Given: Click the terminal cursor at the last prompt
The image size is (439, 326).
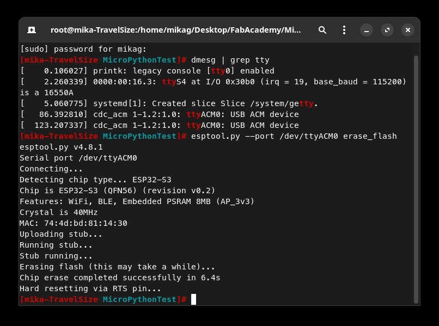Looking at the screenshot, I should (193, 299).
